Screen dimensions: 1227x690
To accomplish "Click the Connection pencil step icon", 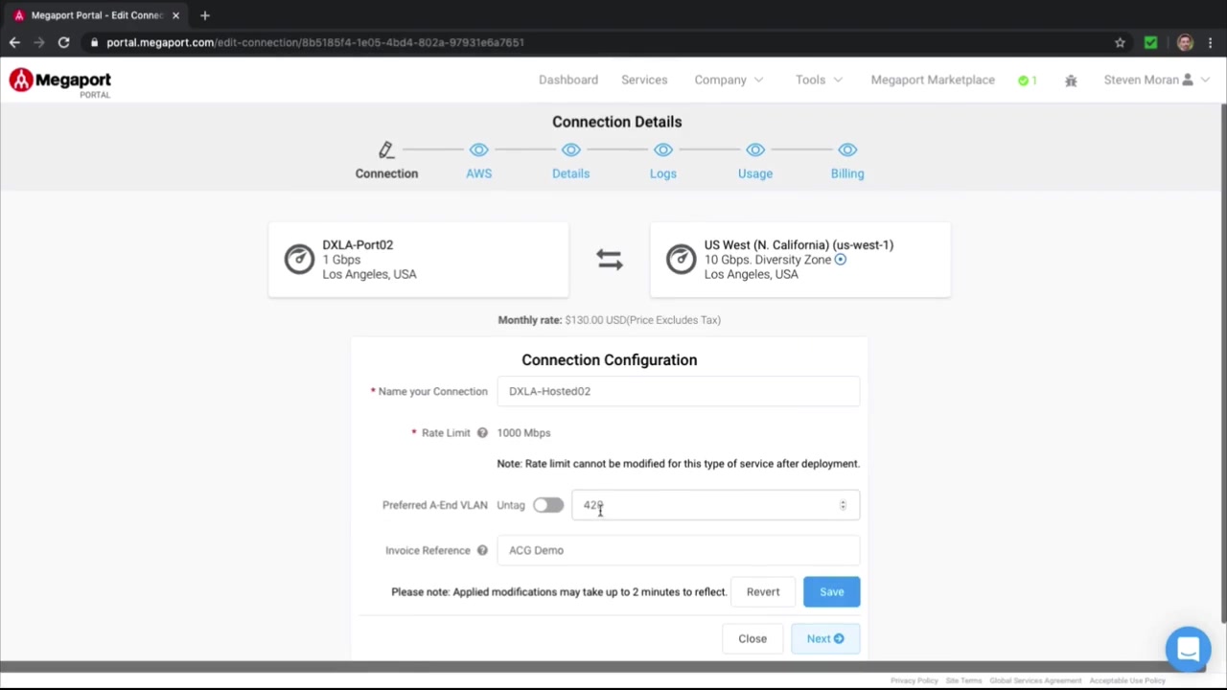I will [x=386, y=149].
